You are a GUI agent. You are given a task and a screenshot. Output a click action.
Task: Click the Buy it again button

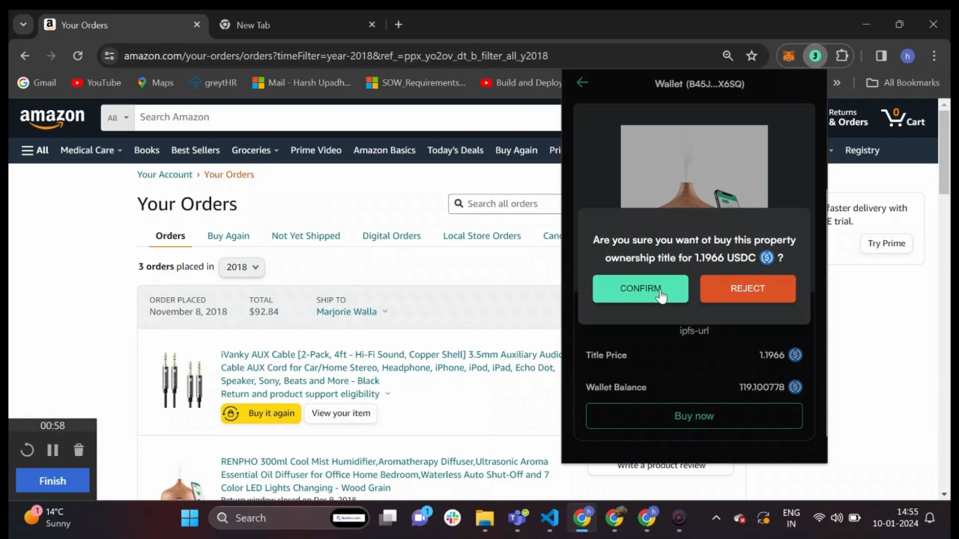[x=261, y=413]
